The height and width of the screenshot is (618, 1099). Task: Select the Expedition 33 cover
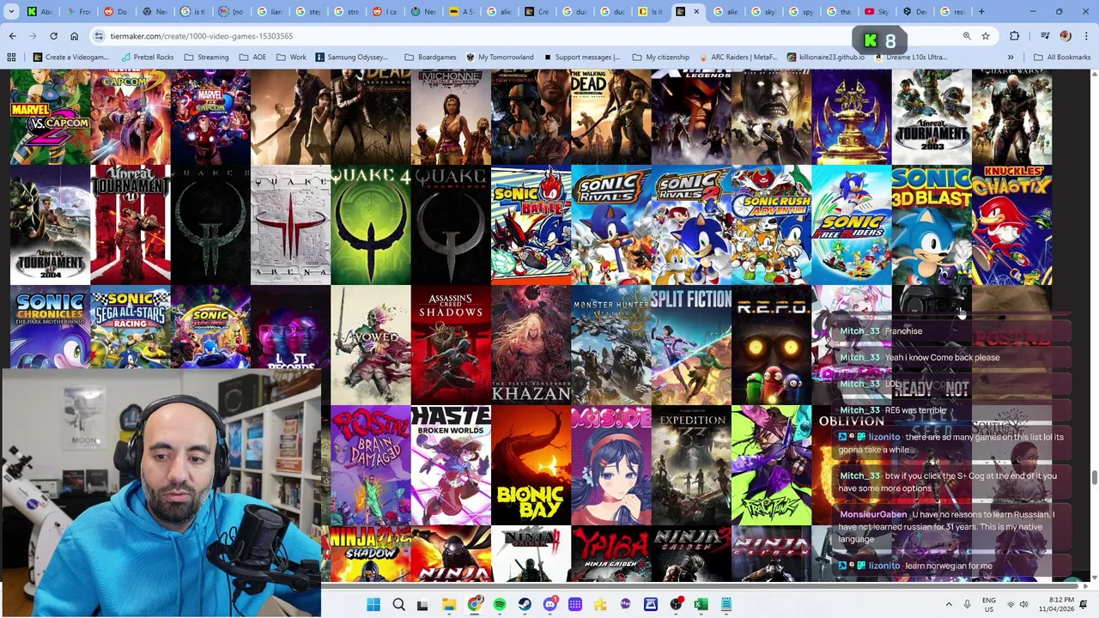pos(691,465)
